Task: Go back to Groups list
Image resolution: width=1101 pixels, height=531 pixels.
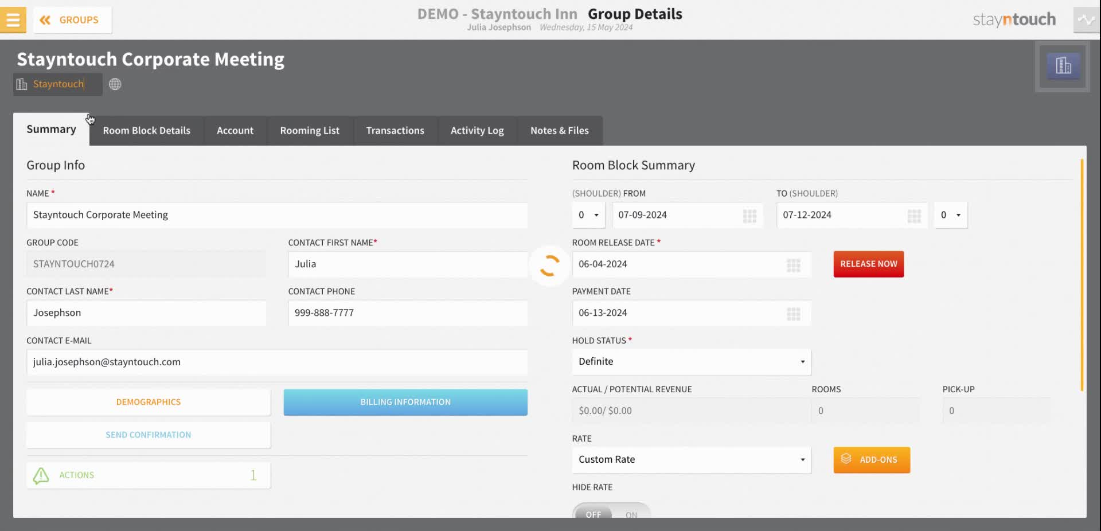Action: [x=72, y=20]
